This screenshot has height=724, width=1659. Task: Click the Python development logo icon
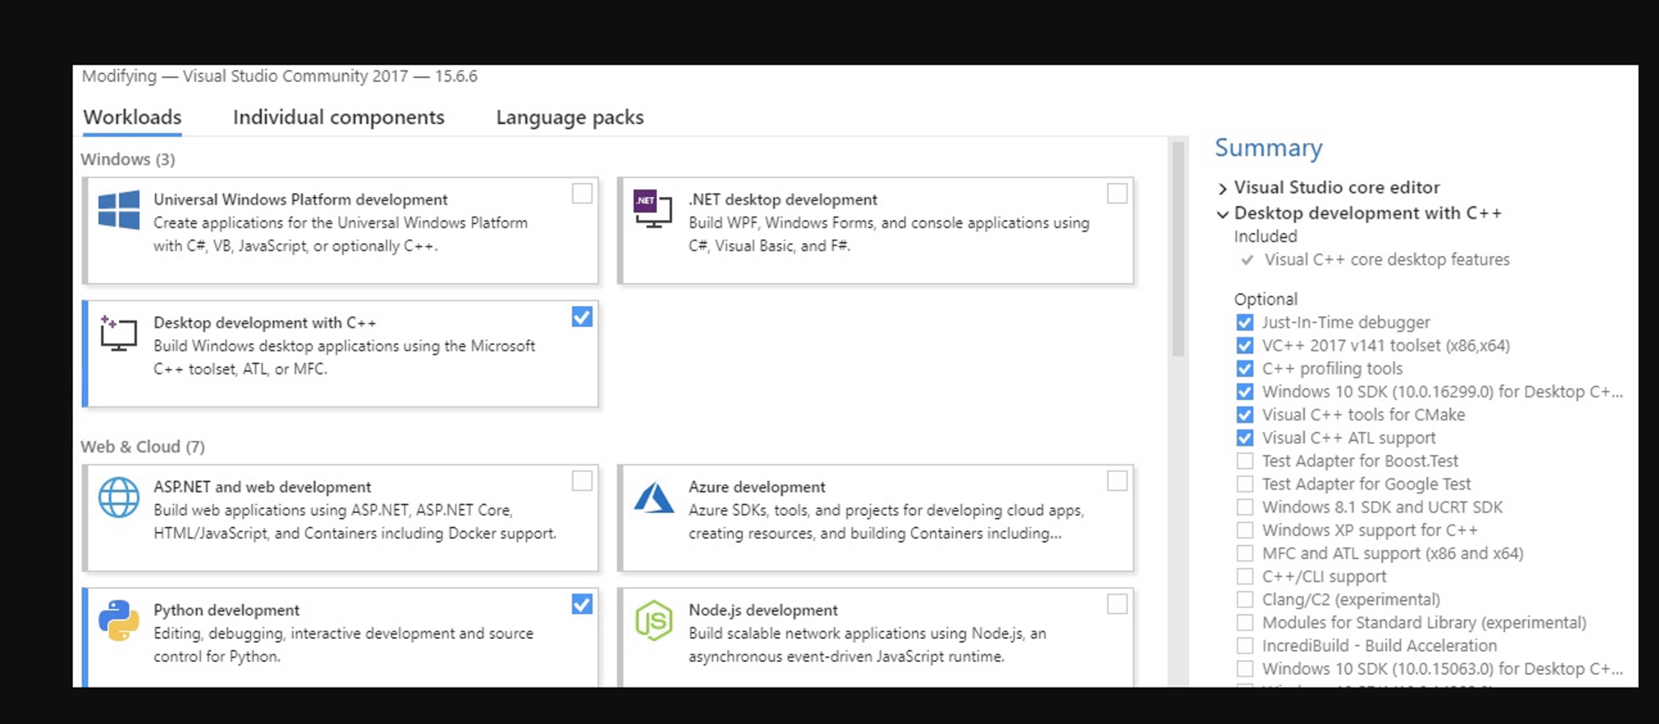coord(119,620)
